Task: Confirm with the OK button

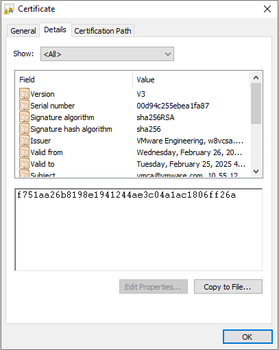Action: (x=247, y=337)
